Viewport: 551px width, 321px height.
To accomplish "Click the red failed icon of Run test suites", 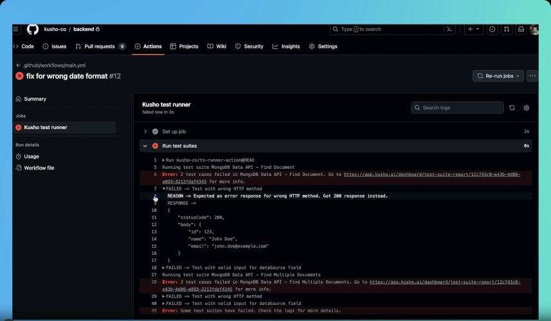I will (155, 146).
